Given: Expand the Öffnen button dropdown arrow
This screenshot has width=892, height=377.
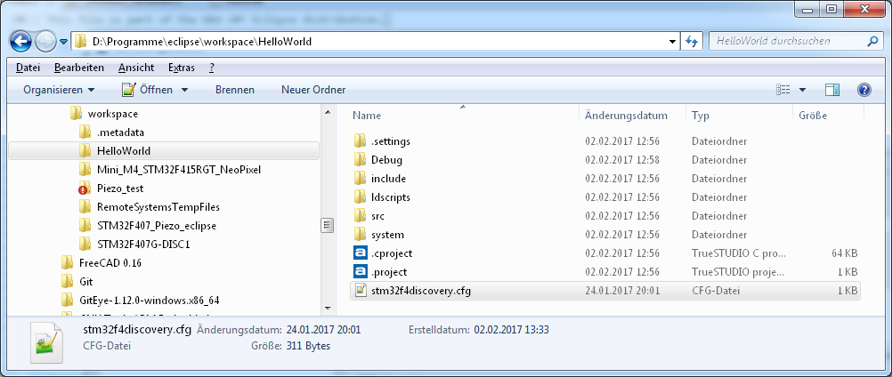Looking at the screenshot, I should (184, 90).
